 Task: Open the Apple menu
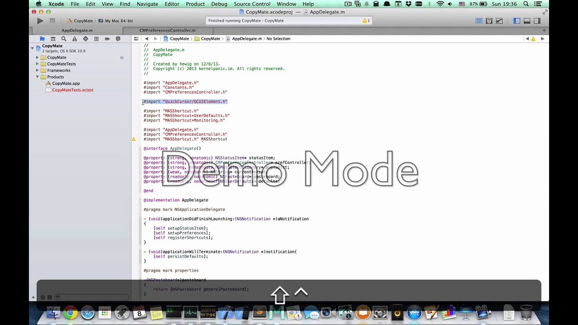[39, 4]
